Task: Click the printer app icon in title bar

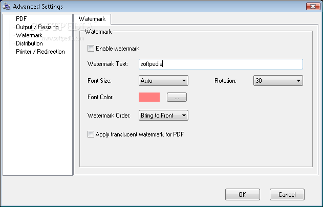Action: click(x=6, y=6)
